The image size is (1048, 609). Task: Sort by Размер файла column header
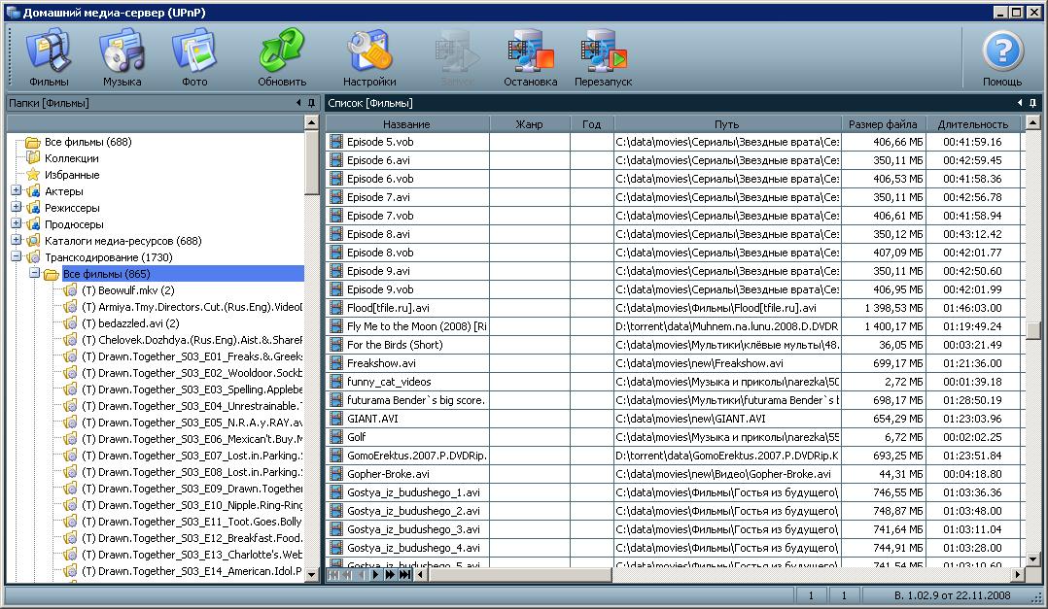(882, 124)
